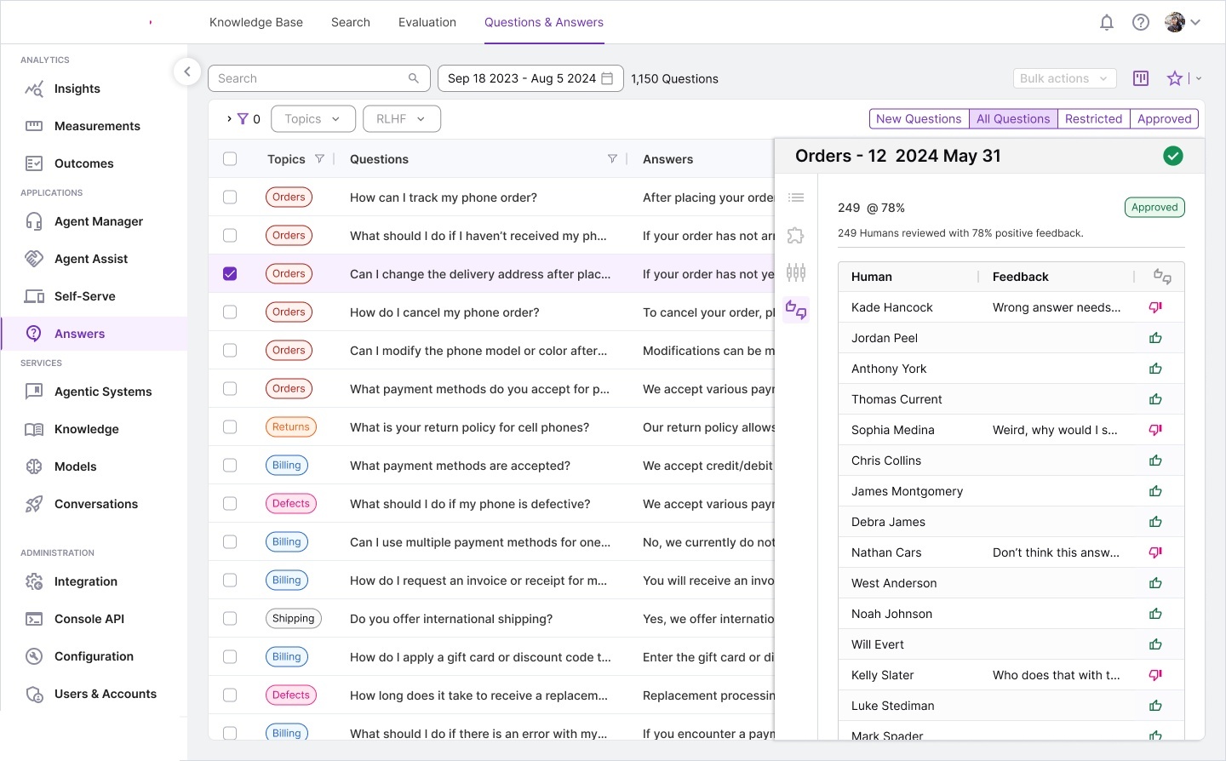
Task: Open Agent Manager in the sidebar
Action: [x=99, y=221]
